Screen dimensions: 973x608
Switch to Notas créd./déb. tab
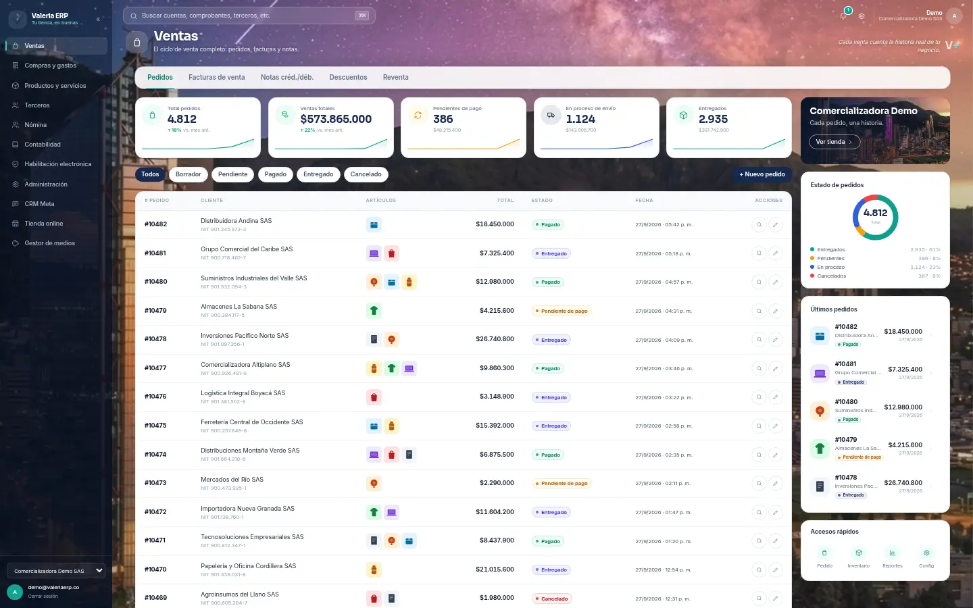(287, 78)
